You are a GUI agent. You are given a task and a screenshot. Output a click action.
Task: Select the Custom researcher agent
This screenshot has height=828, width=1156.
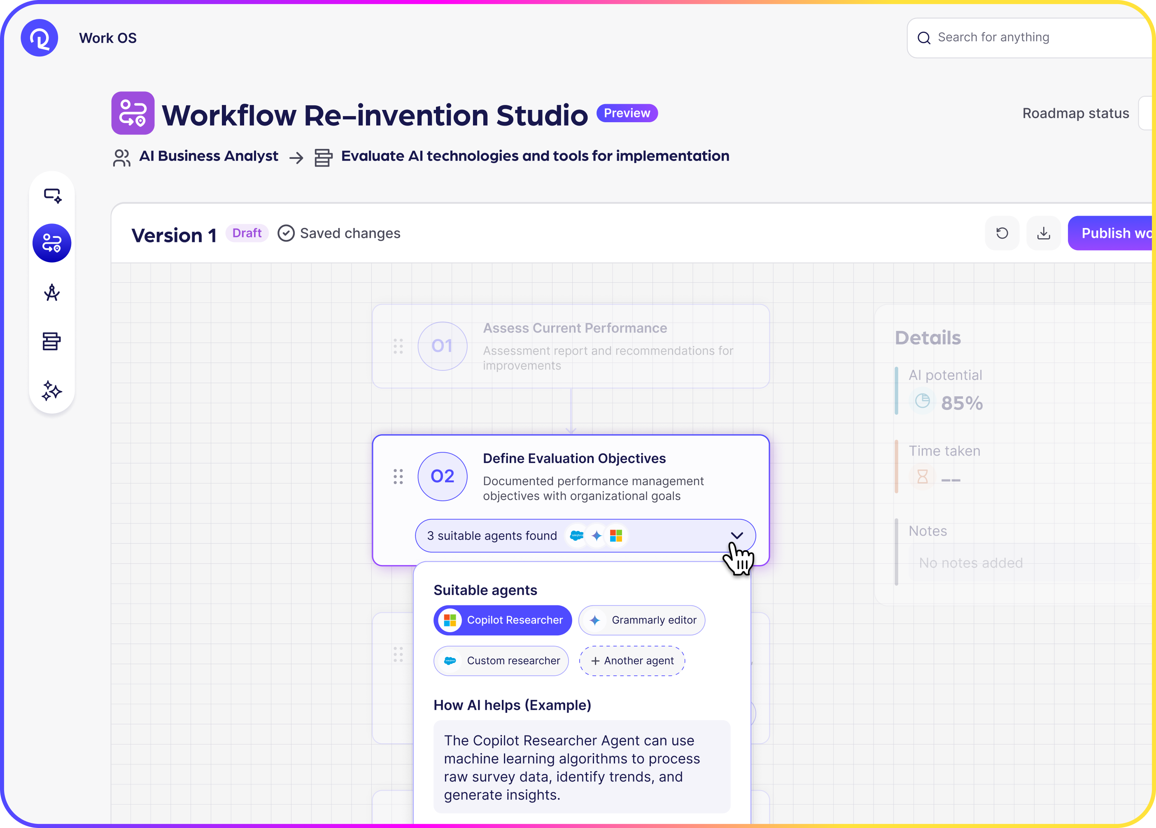[501, 661]
